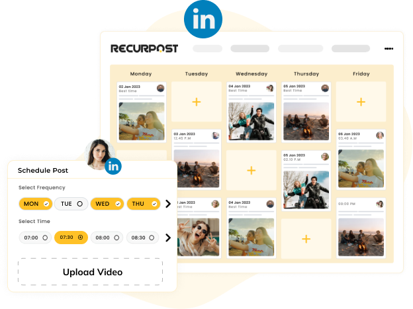Open the third placeholder nav item in the header
This screenshot has width=413, height=309.
[300, 48]
